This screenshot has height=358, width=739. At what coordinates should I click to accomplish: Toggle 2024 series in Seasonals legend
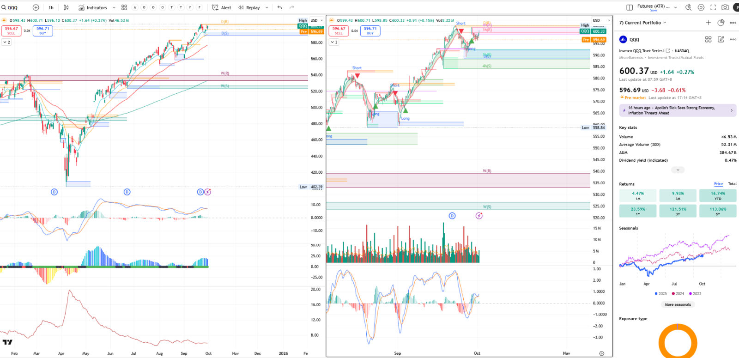(678, 294)
